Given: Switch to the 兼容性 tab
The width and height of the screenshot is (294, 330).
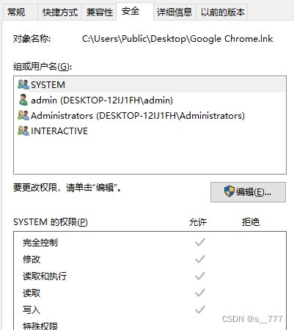Looking at the screenshot, I should pyautogui.click(x=100, y=12).
